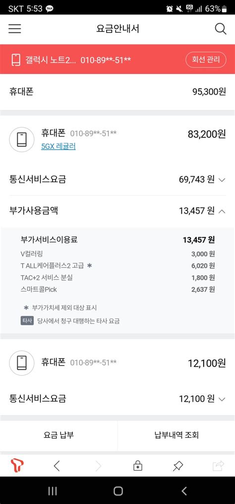Tap the phone icon beside 83,200원
The width and height of the screenshot is (235, 504).
pyautogui.click(x=22, y=139)
